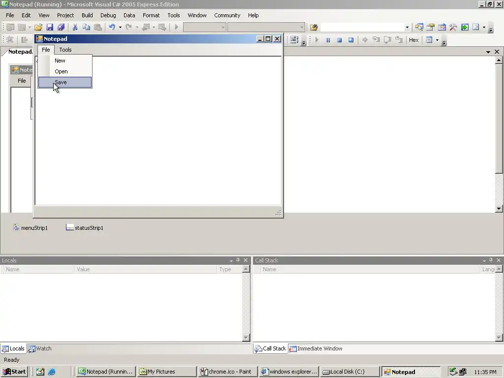
Task: Click the Save floppy disk icon in toolbar
Action: 50,28
